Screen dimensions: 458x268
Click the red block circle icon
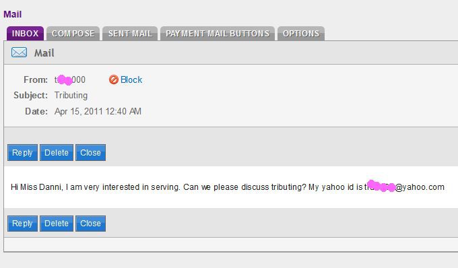click(x=114, y=79)
